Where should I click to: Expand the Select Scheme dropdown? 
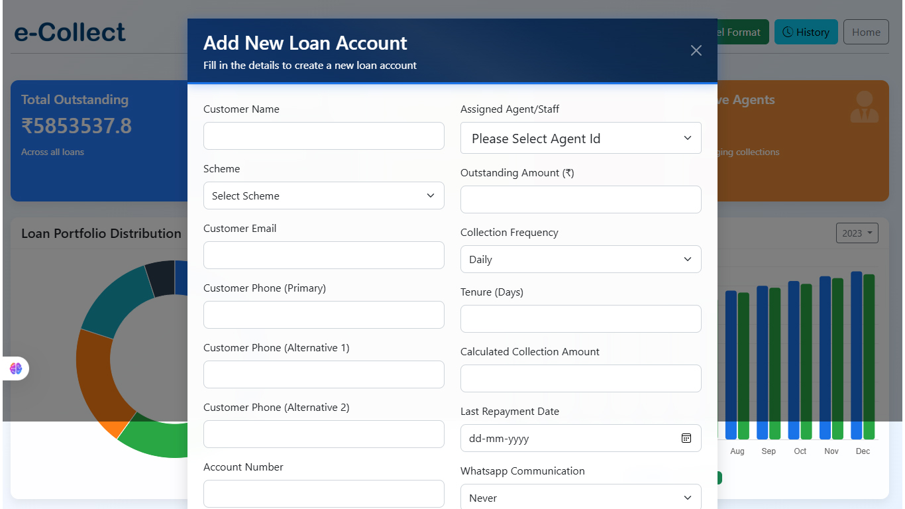[323, 196]
